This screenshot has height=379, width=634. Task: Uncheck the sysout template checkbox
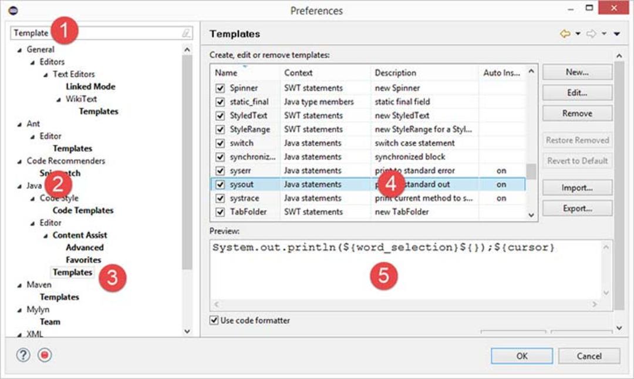[x=220, y=185]
